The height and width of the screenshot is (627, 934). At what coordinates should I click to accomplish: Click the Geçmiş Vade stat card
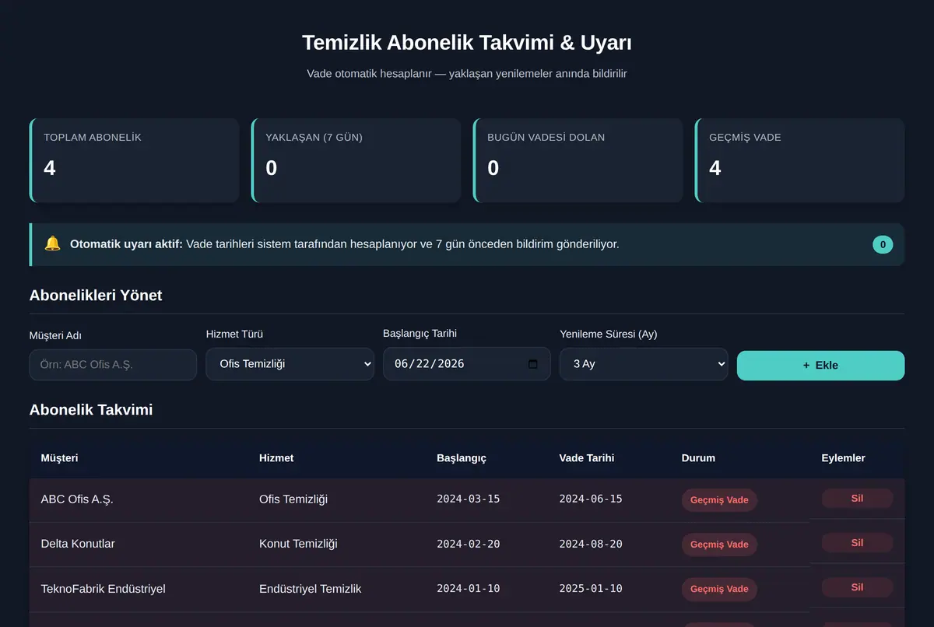pyautogui.click(x=799, y=160)
